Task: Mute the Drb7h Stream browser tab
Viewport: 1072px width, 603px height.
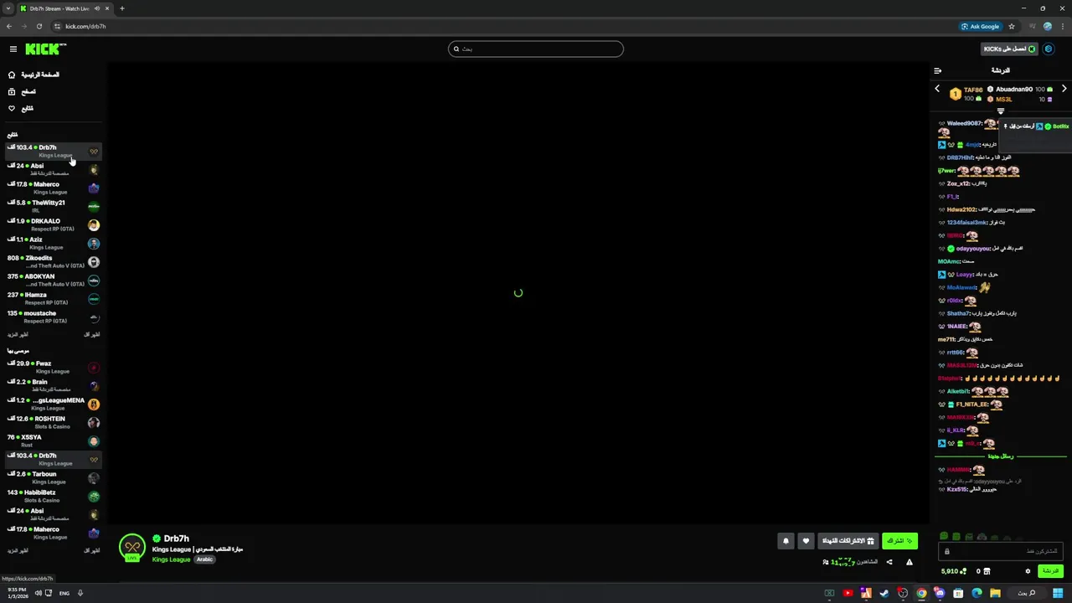Action: [x=97, y=8]
